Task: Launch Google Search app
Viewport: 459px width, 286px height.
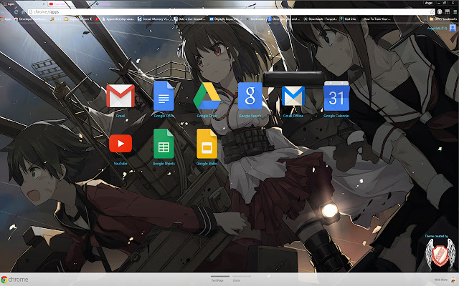Action: coord(250,95)
